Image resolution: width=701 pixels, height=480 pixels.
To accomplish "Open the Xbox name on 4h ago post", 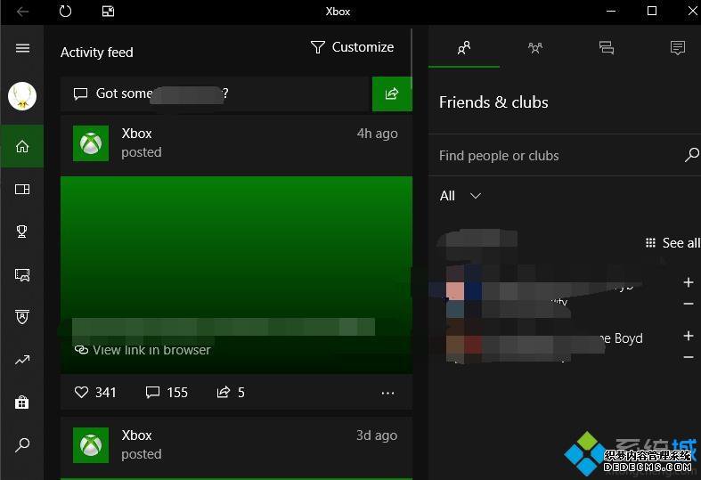I will pyautogui.click(x=137, y=134).
